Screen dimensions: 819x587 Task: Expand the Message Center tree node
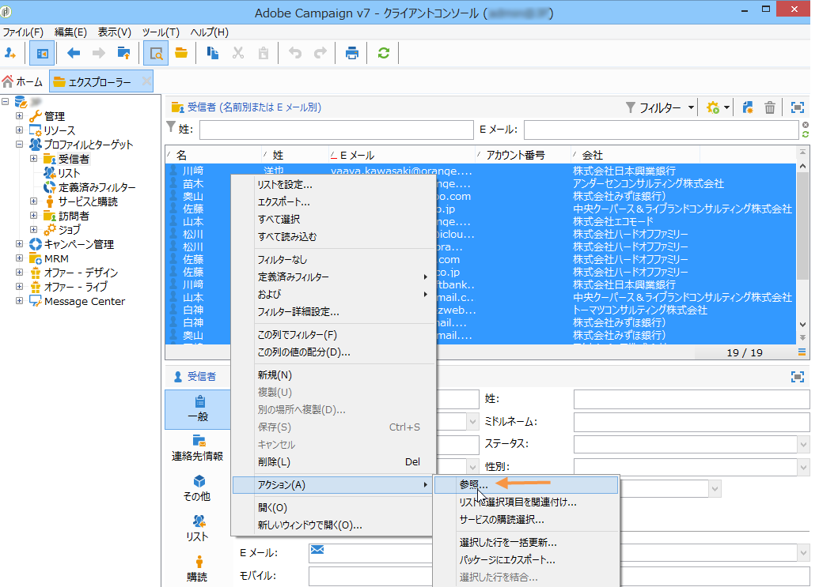(19, 301)
